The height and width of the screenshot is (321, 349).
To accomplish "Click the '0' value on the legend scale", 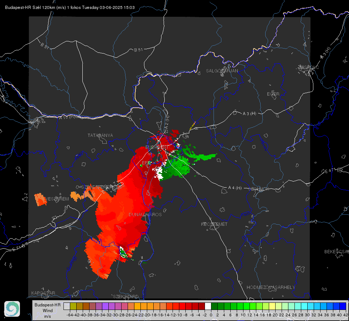I will 211,315.
